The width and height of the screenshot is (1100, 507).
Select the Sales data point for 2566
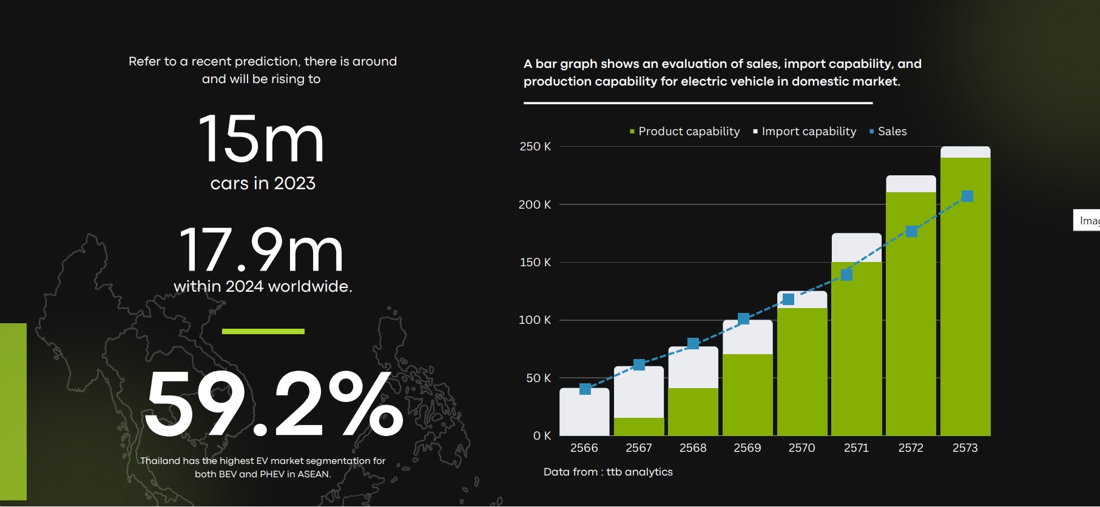(585, 389)
